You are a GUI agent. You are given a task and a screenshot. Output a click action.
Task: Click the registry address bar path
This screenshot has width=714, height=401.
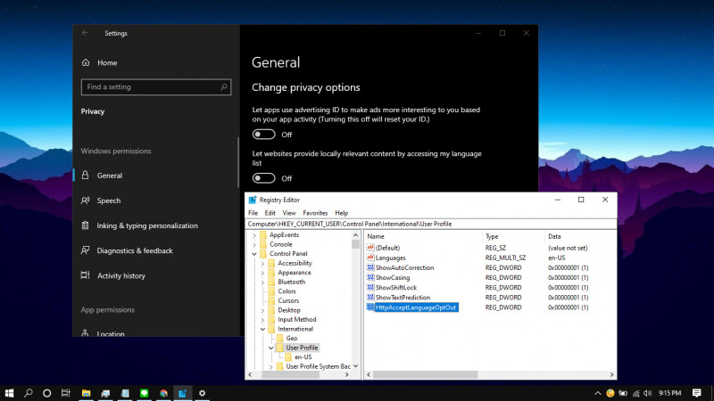click(x=431, y=224)
